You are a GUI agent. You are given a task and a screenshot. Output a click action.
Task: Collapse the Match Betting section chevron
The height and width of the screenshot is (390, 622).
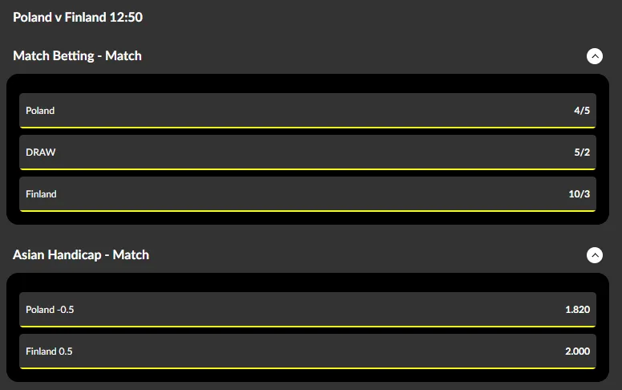coord(595,56)
